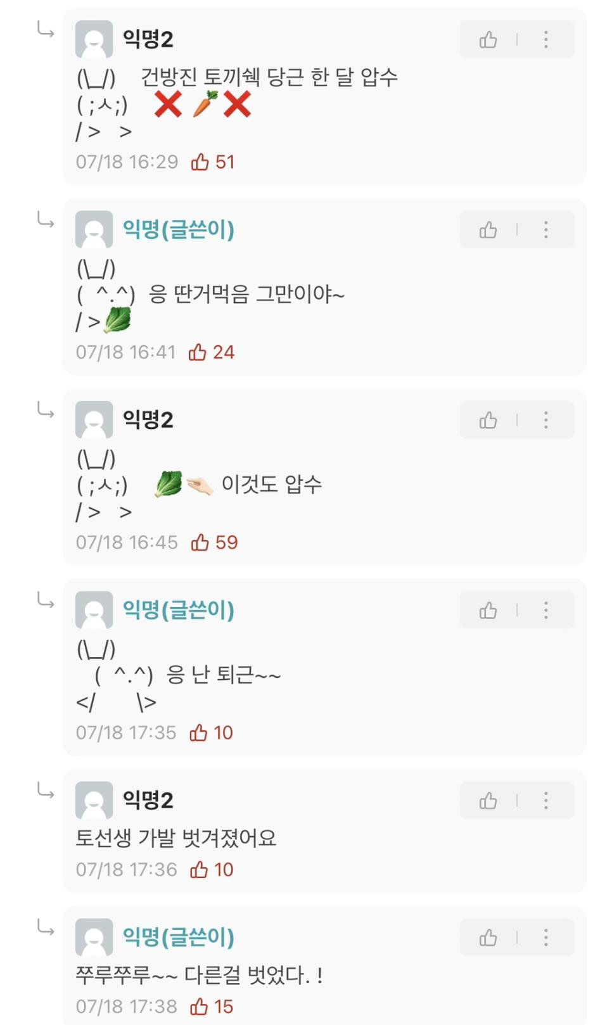Thumbs-up the 쭈루쭈루 다른걸 벗었다 comment
Viewport: 612px width, 1025px height.
pos(488,938)
